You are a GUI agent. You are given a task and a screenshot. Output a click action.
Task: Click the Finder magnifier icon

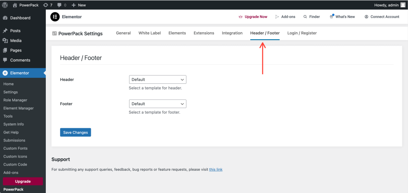(x=305, y=17)
